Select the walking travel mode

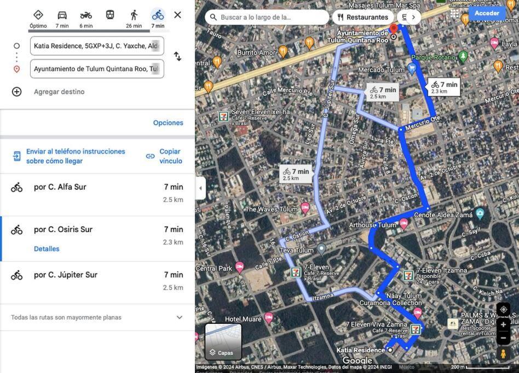[x=134, y=15]
